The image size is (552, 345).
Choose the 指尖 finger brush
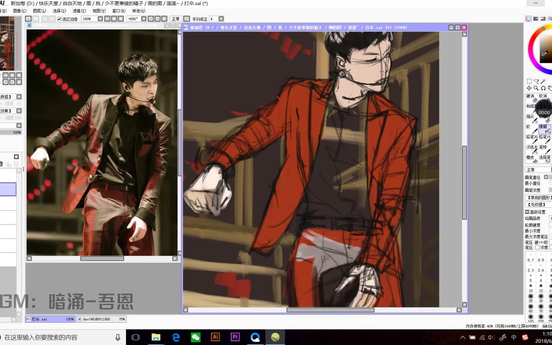532,119
